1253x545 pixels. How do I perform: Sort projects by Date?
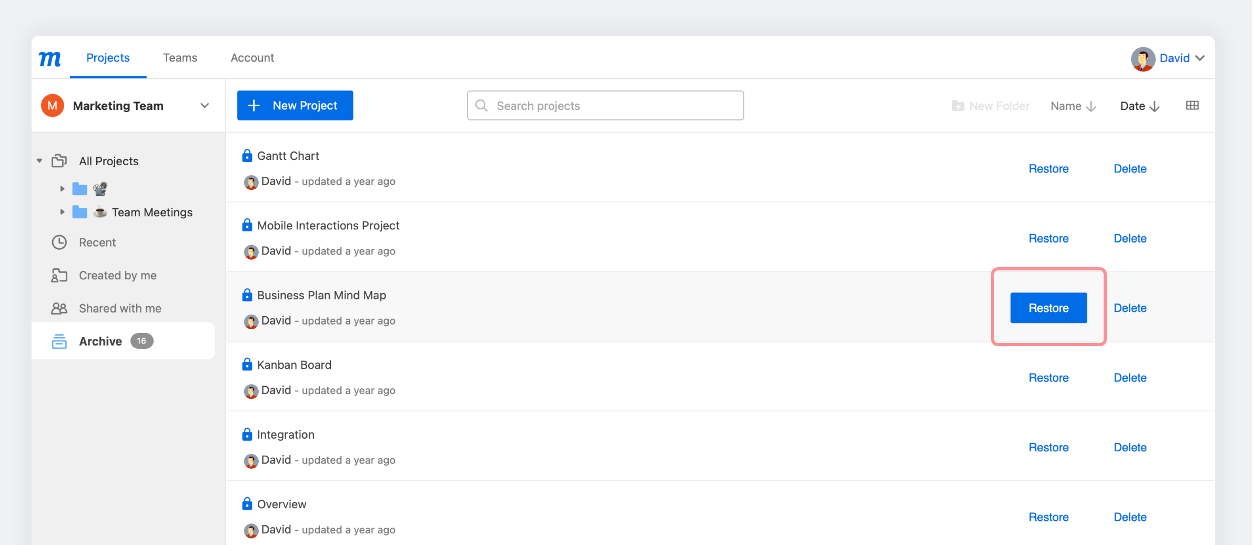coord(1139,106)
